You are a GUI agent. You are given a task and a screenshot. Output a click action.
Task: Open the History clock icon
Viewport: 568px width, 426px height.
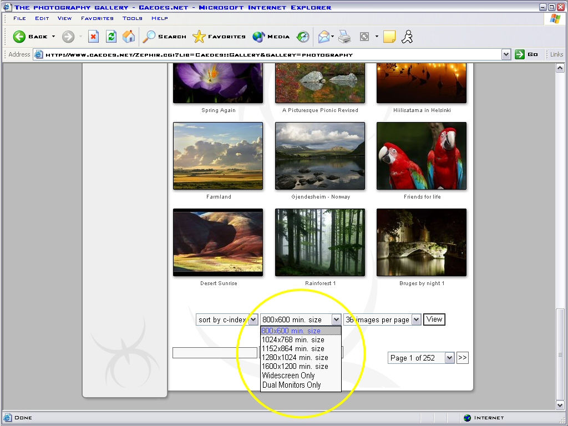point(303,37)
